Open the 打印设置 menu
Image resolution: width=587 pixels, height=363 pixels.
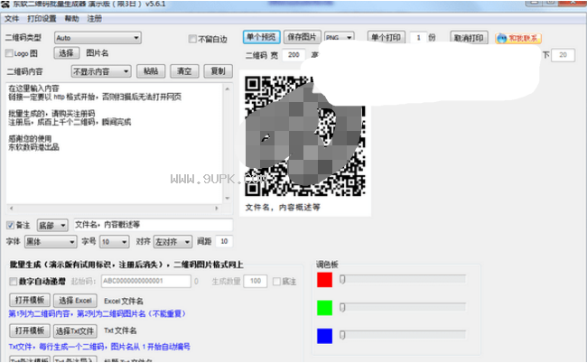coord(42,19)
